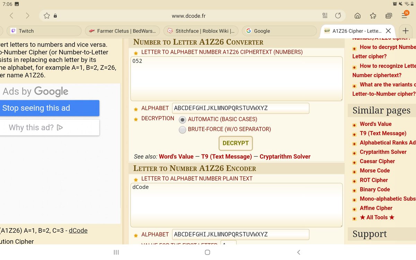The image size is (416, 260).
Task: Switch to the Stitchface Roblox Wiki tab
Action: 201,31
